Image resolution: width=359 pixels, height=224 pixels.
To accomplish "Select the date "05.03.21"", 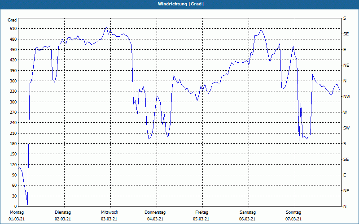I will [201, 219].
